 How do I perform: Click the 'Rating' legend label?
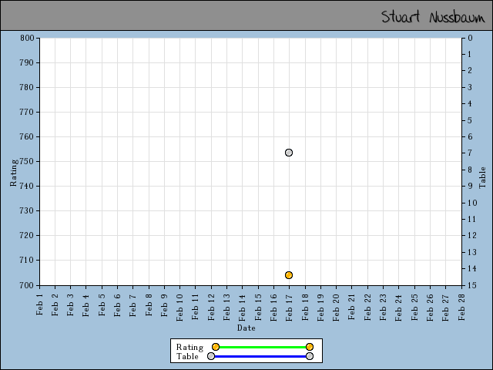pos(189,347)
